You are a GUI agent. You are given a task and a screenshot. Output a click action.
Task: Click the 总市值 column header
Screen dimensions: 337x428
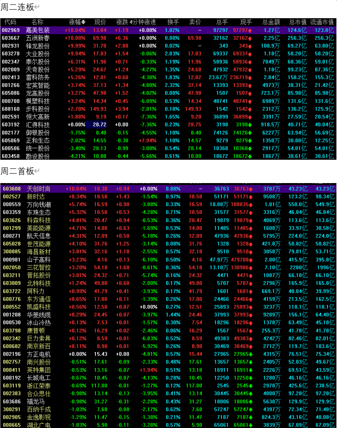point(298,22)
